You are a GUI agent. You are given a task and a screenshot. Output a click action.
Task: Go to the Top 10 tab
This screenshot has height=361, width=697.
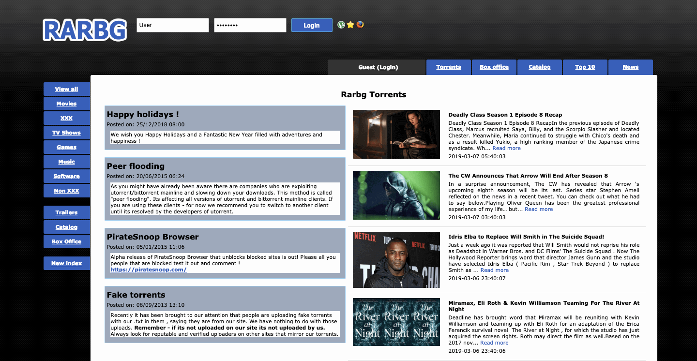coord(585,67)
